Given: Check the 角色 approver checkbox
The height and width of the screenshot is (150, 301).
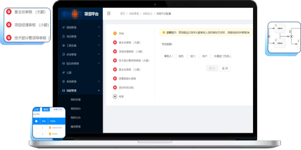Looking at the screenshot, I should pos(176,56).
